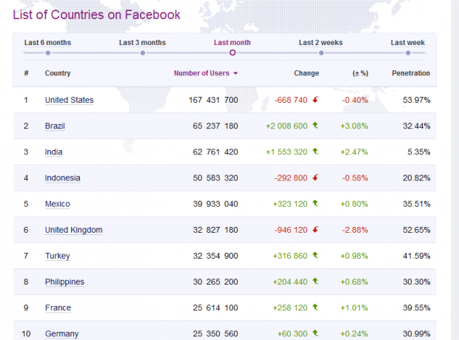Click the green up arrow in India row
This screenshot has height=340, width=459.
pyautogui.click(x=315, y=152)
